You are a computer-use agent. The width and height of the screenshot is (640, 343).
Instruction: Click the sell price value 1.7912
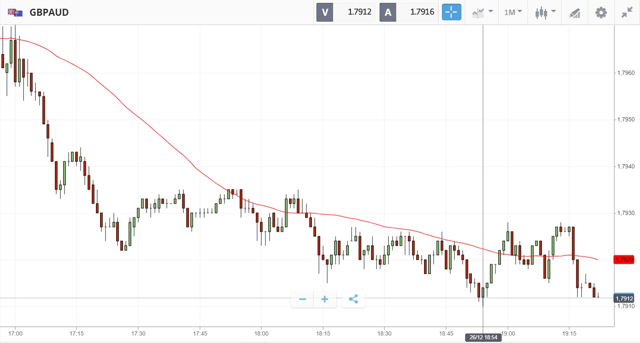(359, 12)
